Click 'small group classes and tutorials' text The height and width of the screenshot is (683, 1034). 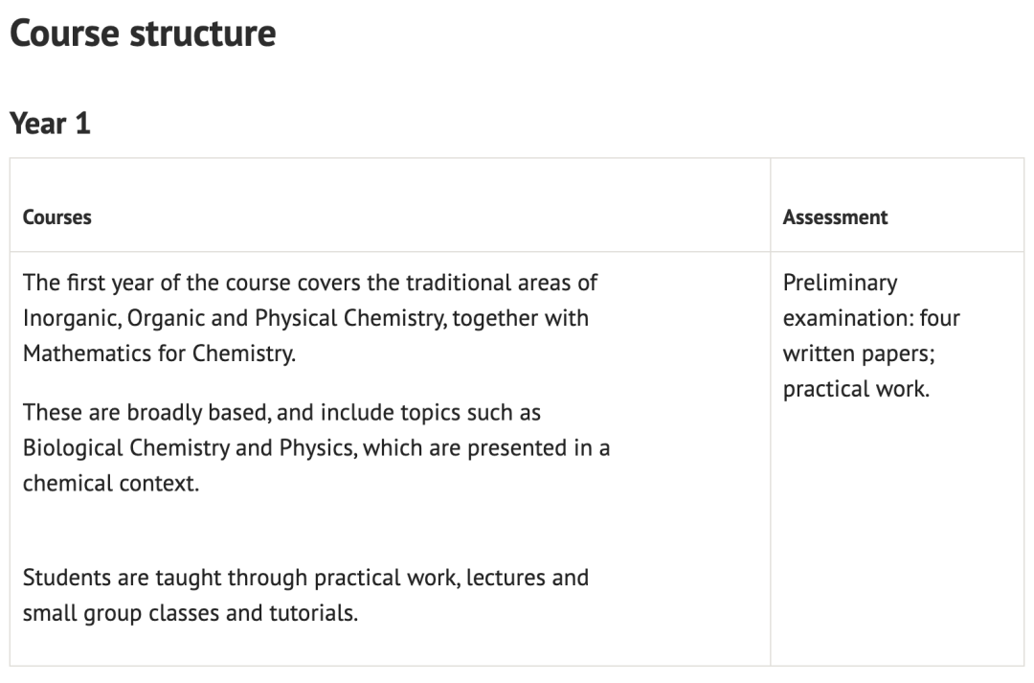(x=191, y=613)
